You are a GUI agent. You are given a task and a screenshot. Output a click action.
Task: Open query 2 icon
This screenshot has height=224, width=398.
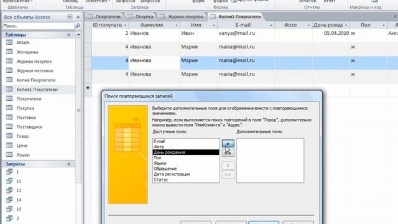(x=9, y=218)
